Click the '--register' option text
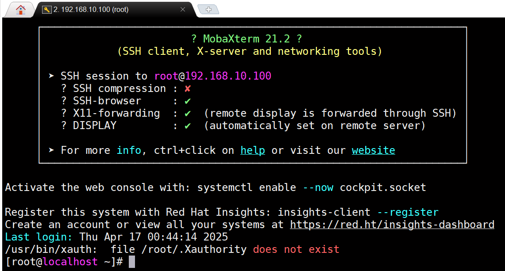The image size is (505, 271). [x=408, y=212]
